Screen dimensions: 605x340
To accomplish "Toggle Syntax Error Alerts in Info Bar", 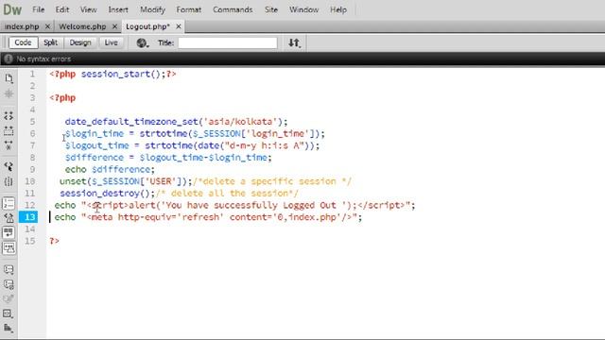I will 9,247.
